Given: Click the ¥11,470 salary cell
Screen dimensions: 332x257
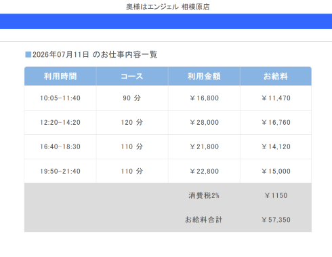Looking at the screenshot, I should pyautogui.click(x=276, y=98).
